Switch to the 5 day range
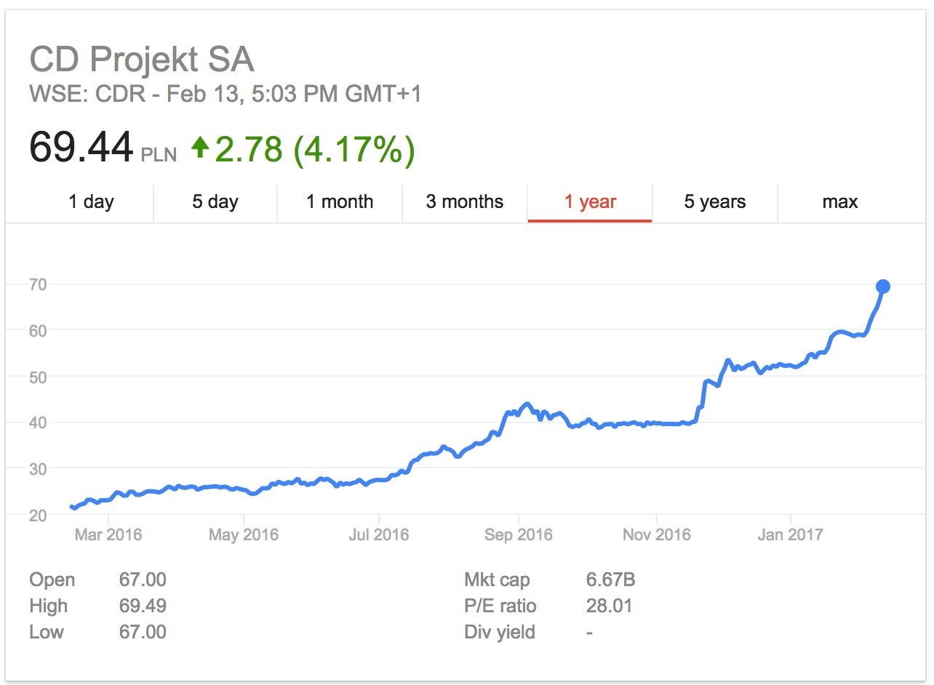Image resolution: width=934 pixels, height=685 pixels. click(x=215, y=201)
